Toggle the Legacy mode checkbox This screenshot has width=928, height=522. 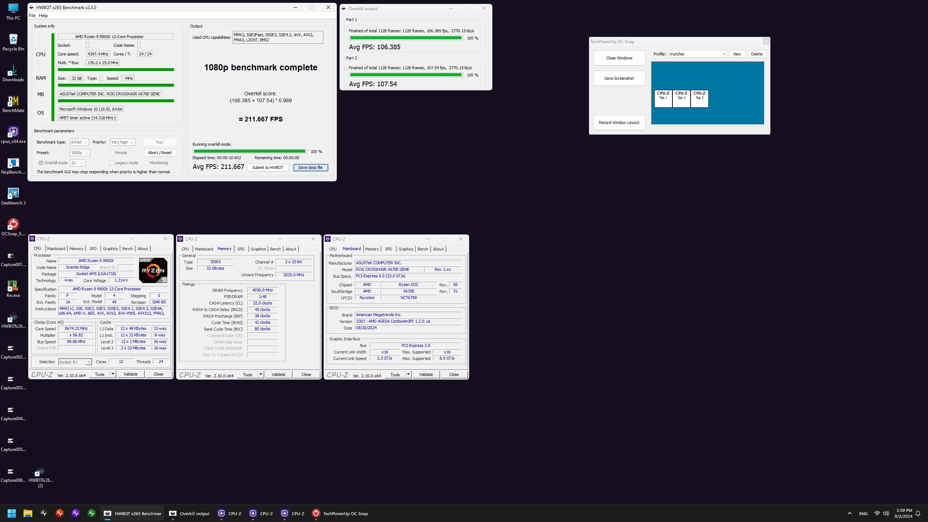[x=112, y=163]
